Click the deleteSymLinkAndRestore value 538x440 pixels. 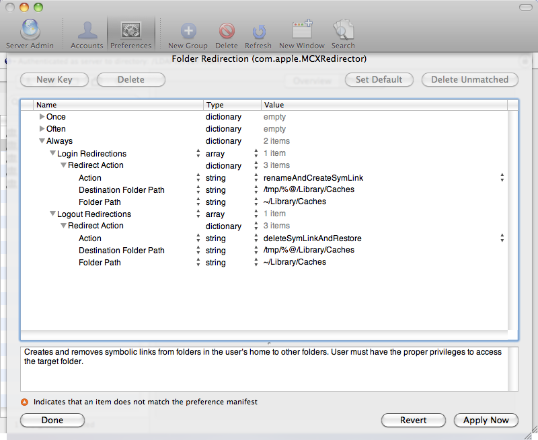click(x=312, y=238)
